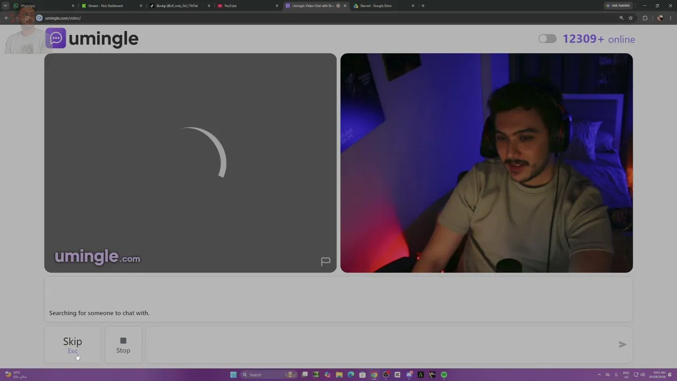Open the Copilot app in taskbar
The height and width of the screenshot is (381, 677).
tap(327, 375)
